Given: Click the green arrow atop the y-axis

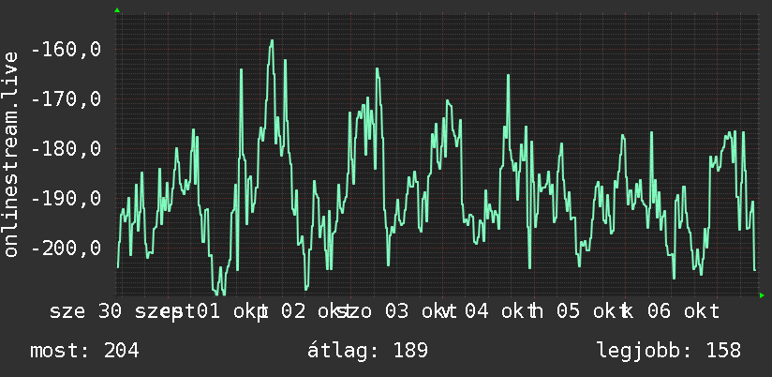Looking at the screenshot, I should [117, 10].
